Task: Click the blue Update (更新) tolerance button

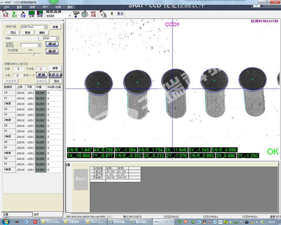Action: [42, 75]
